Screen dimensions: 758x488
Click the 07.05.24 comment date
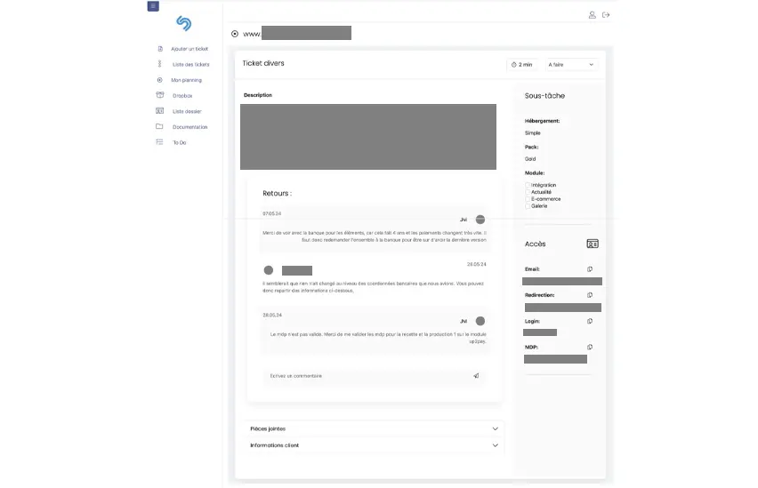pyautogui.click(x=271, y=213)
